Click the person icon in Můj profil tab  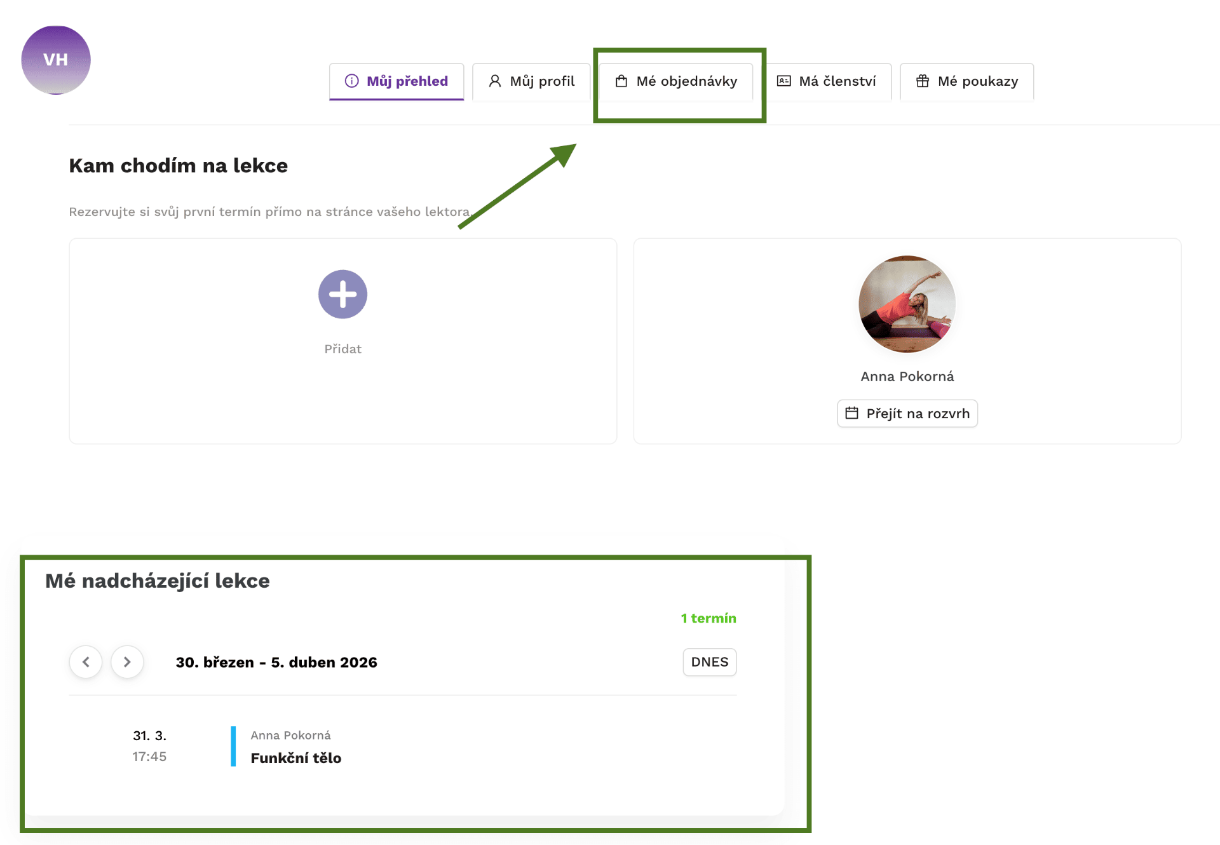pos(494,81)
